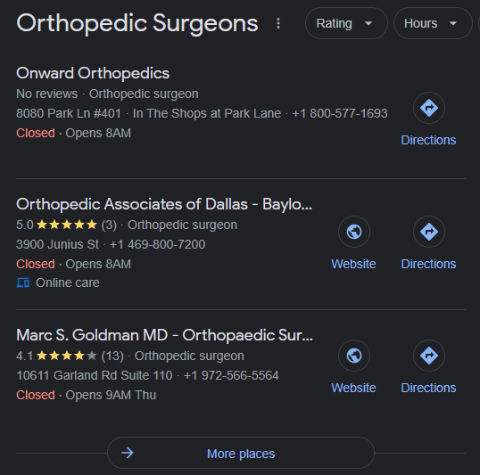Click the 4.1 star rating with 13 reviews
Screen dimensions: 480x475
coord(70,356)
